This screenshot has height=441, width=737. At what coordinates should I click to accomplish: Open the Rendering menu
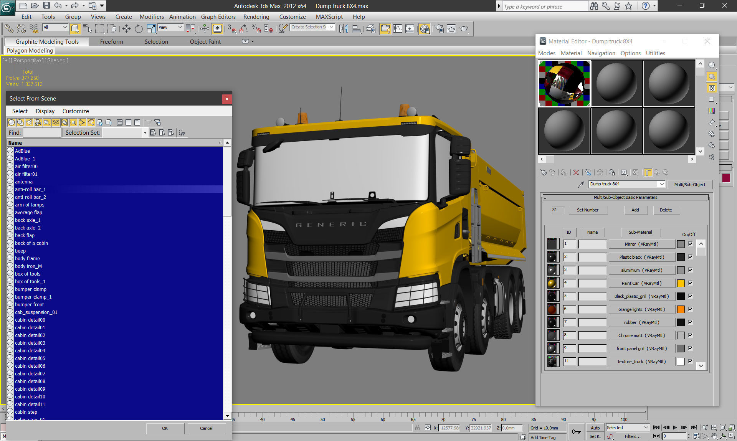click(256, 17)
